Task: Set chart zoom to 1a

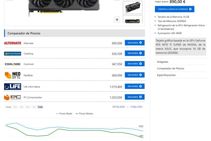Action: click(x=34, y=107)
